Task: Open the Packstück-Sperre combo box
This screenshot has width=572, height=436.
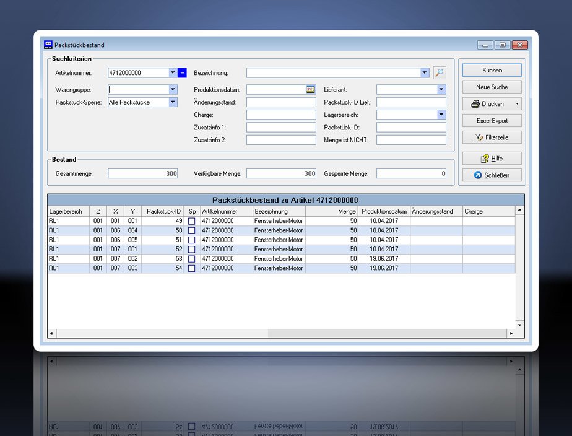Action: coord(173,103)
